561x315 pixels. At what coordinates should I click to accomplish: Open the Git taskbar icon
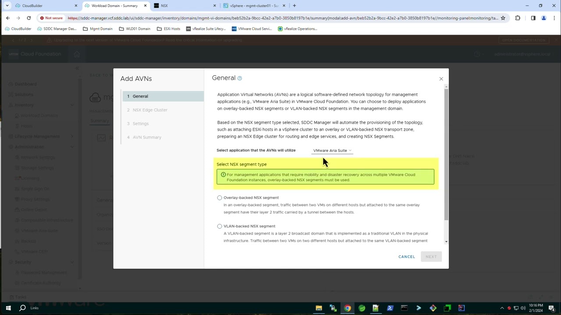[433, 308]
